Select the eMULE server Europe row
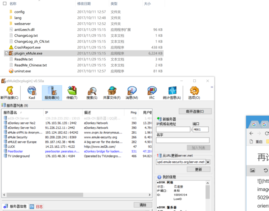 77,142
